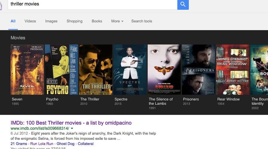The height and width of the screenshot is (149, 268).
Task: Open the Ghost Dog sitelink
Action: (65, 144)
